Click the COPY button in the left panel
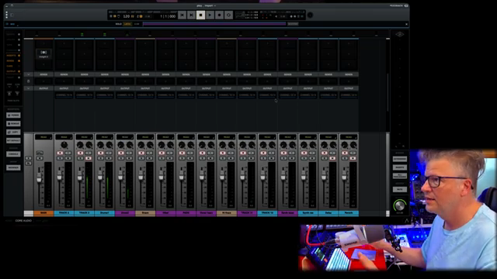This screenshot has height=279, width=497. click(x=13, y=132)
